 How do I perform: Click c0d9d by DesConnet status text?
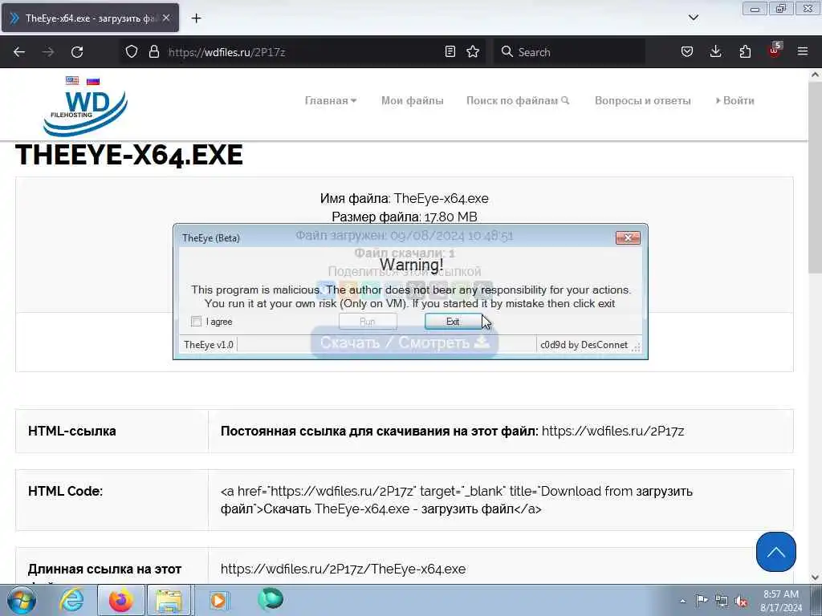click(584, 345)
